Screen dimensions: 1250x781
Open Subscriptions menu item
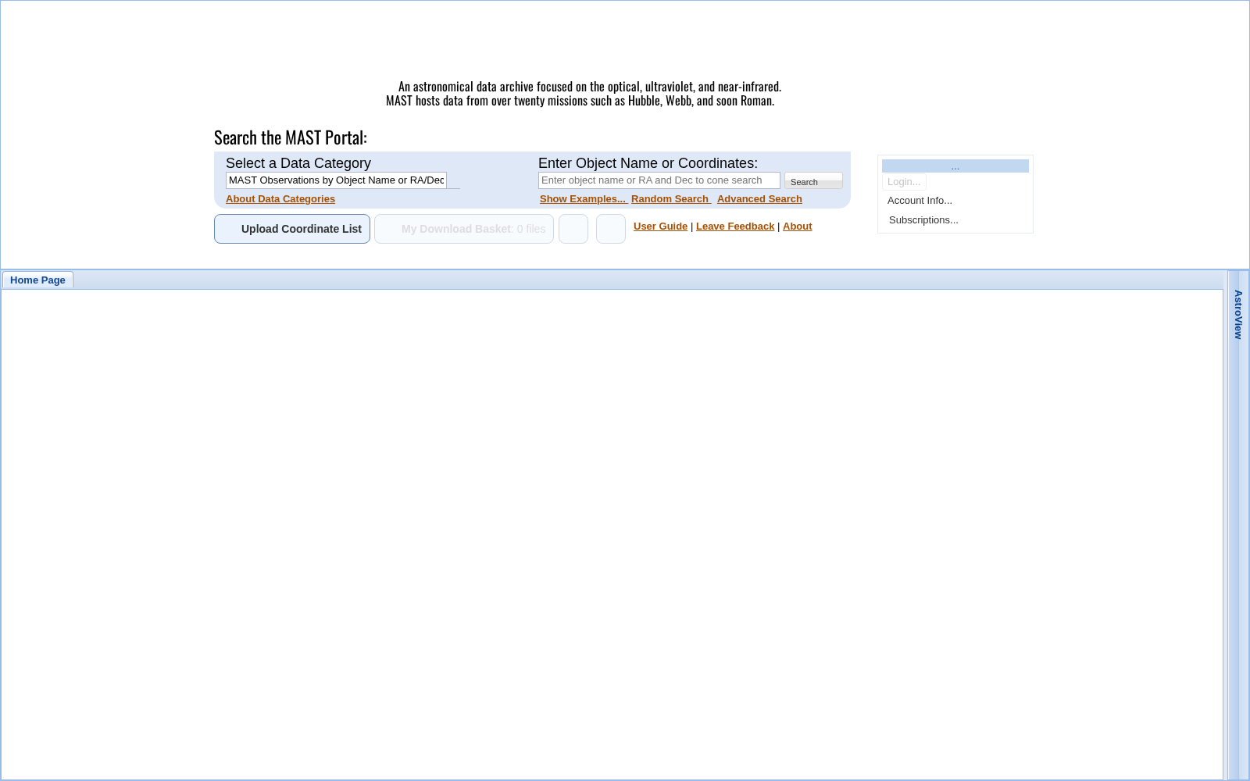tap(923, 220)
